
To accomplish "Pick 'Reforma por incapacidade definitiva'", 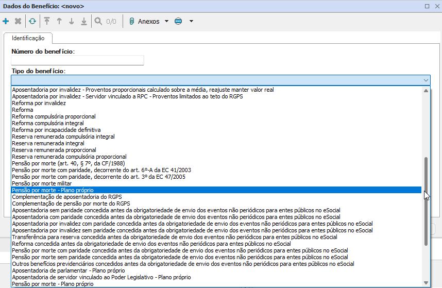I will pos(216,130).
